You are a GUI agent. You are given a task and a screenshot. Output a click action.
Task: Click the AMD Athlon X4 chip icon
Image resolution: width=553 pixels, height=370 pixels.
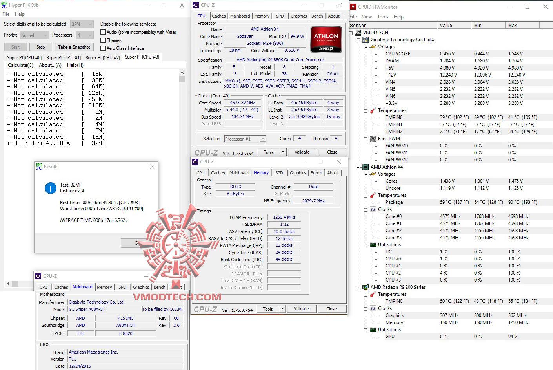click(366, 167)
